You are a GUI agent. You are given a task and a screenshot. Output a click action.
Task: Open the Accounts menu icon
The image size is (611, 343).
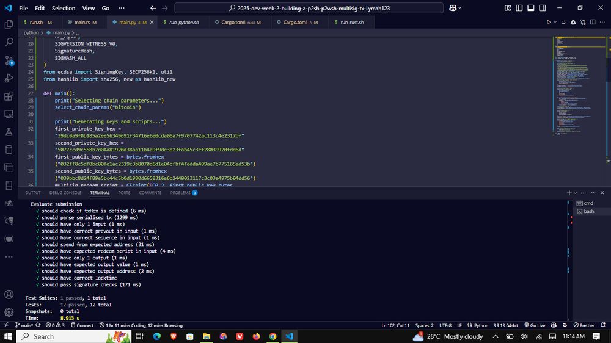coord(9,294)
